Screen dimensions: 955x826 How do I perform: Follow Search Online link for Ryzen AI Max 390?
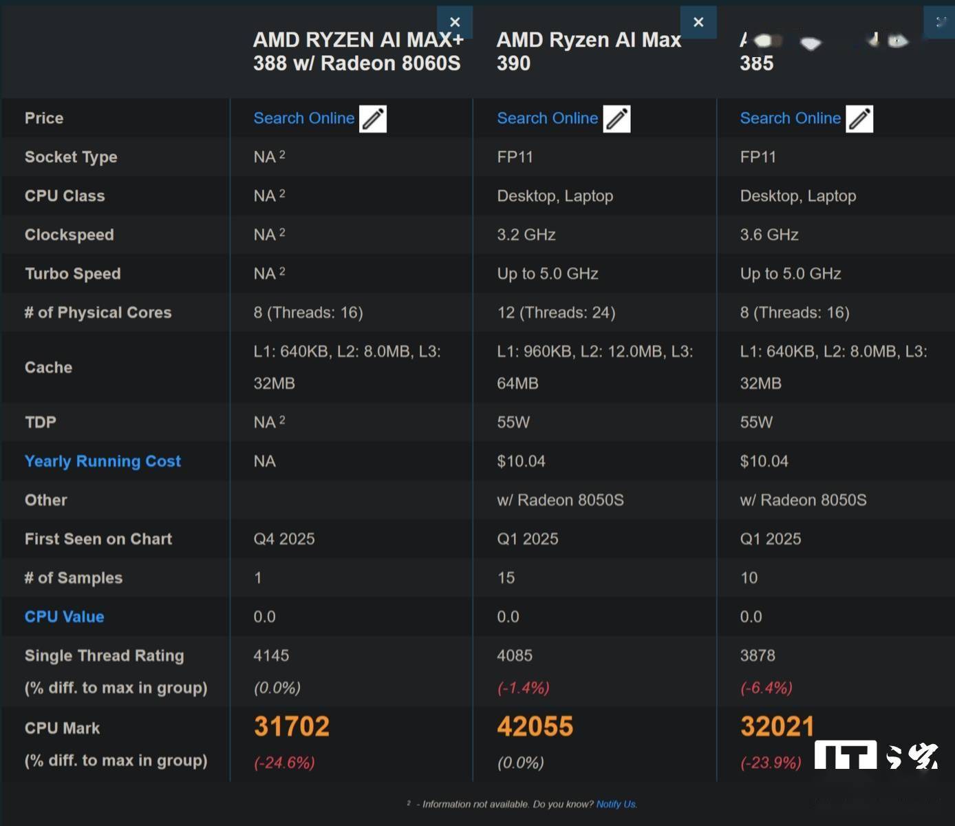[547, 118]
